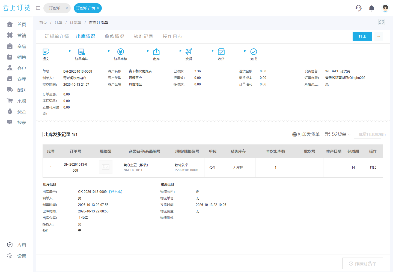Click 首页 in the breadcrumb
The image size is (393, 272).
[x=43, y=23]
